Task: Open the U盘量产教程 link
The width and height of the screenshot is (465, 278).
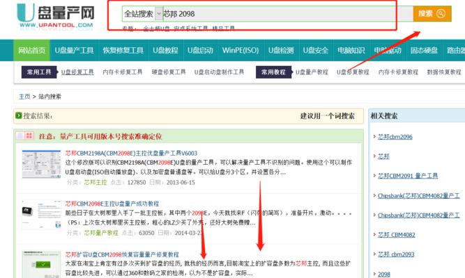Action: point(312,72)
